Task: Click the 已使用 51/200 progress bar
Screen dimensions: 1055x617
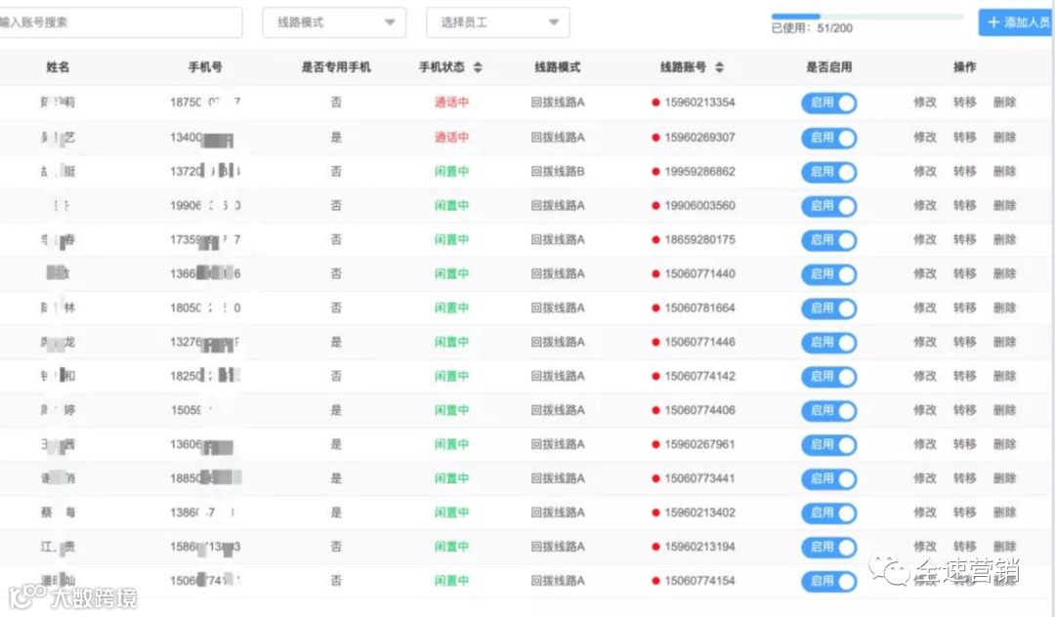Action: coord(867,16)
